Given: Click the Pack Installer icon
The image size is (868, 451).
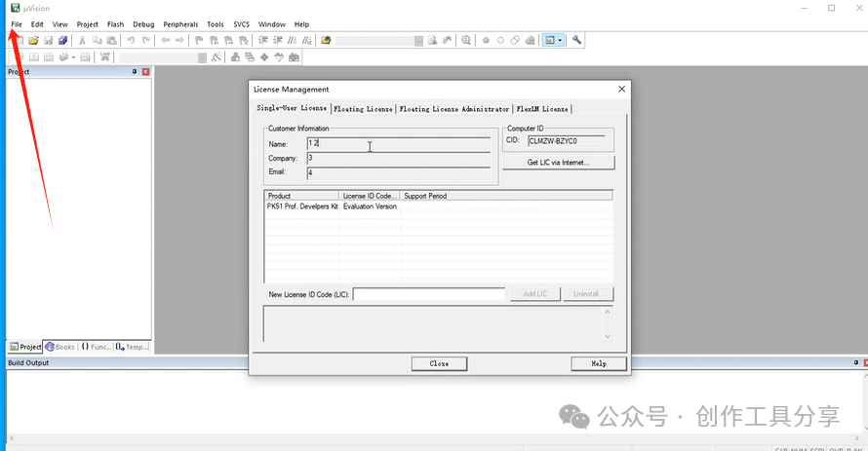Looking at the screenshot, I should pyautogui.click(x=294, y=56).
